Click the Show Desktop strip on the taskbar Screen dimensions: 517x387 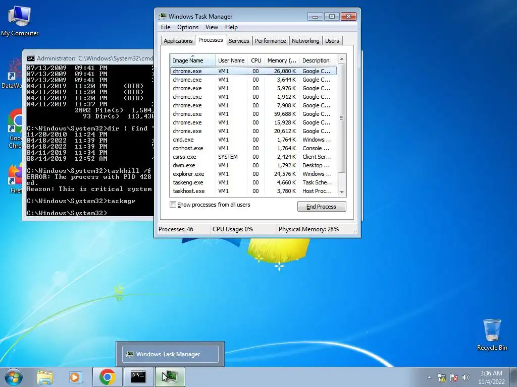pyautogui.click(x=514, y=377)
